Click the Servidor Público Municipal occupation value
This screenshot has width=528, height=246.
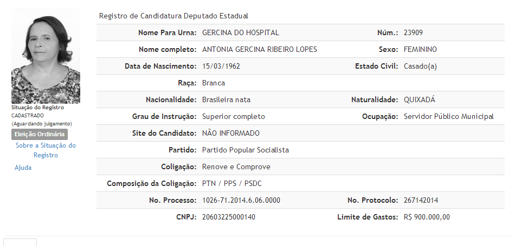pyautogui.click(x=449, y=117)
